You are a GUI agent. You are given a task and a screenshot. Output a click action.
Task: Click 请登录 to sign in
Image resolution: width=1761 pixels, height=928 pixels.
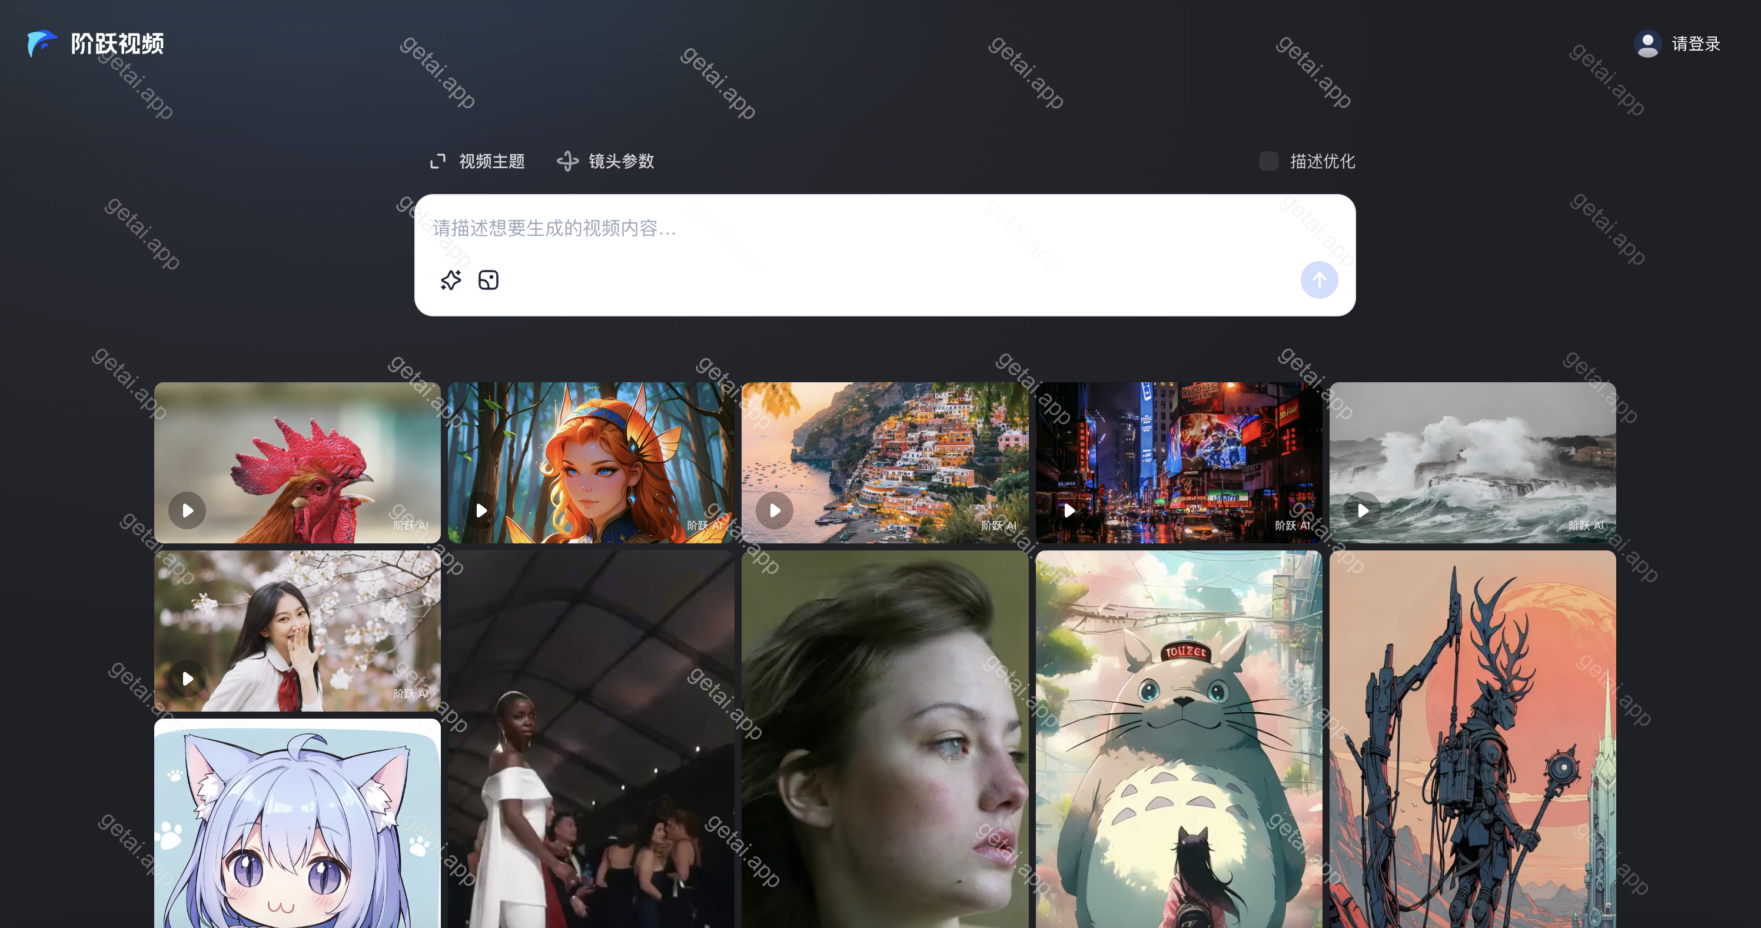point(1695,44)
